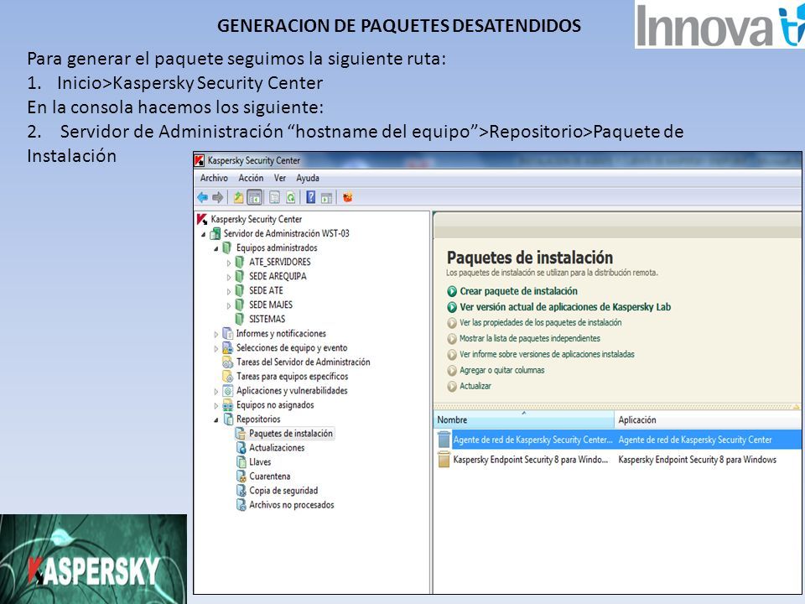Click the Kaspersky Endpoint Security 8 package icon

tap(444, 459)
